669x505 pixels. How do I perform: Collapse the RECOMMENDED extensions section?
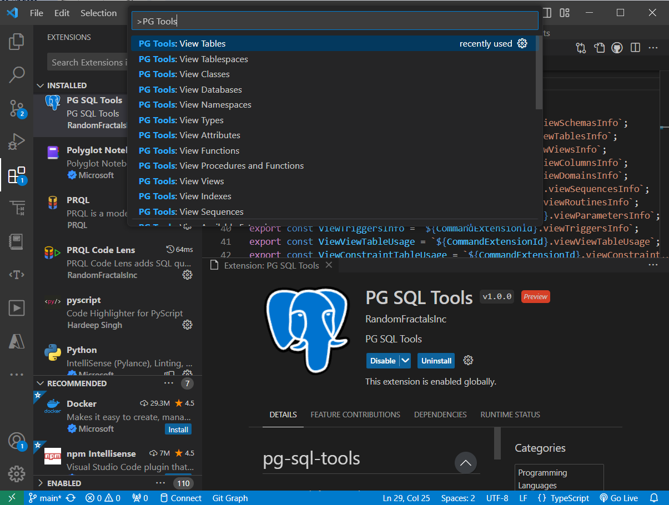(40, 383)
